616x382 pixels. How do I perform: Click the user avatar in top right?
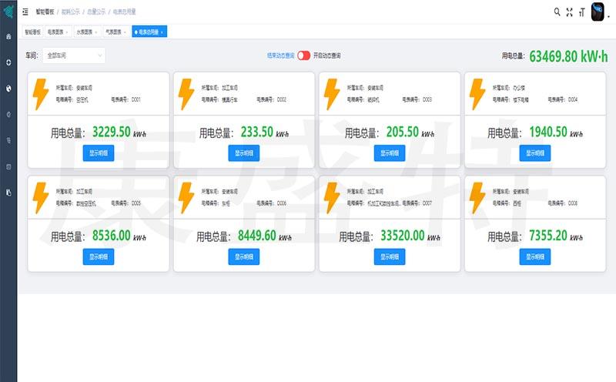tap(598, 12)
